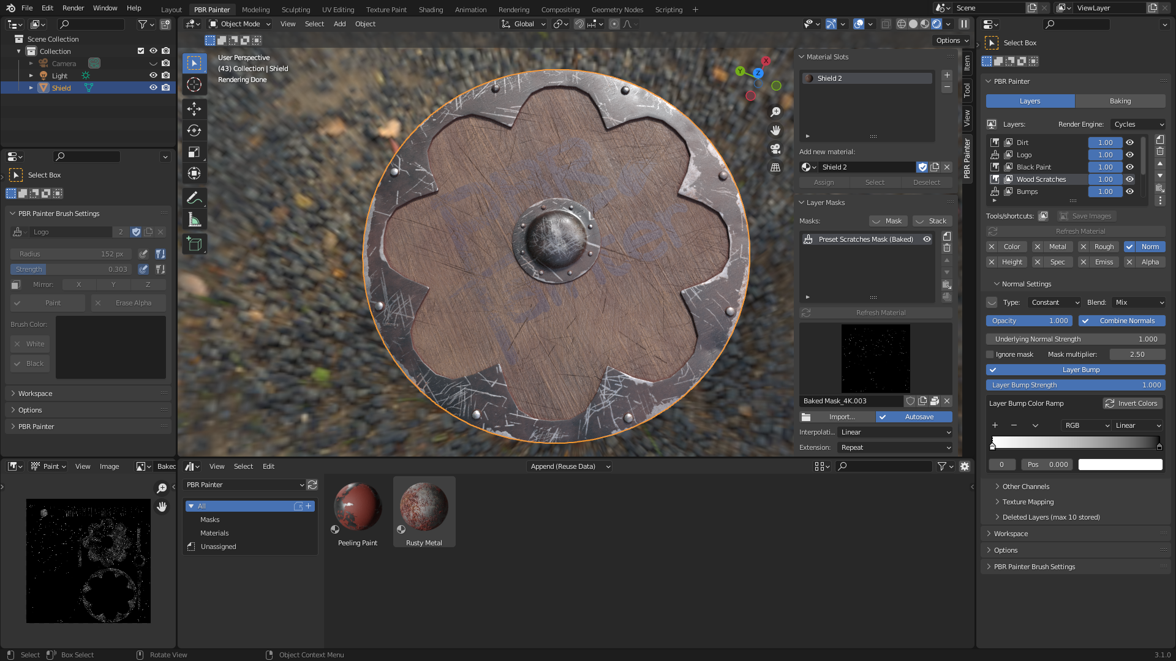Refresh the asset browser library
Image resolution: width=1176 pixels, height=661 pixels.
312,485
